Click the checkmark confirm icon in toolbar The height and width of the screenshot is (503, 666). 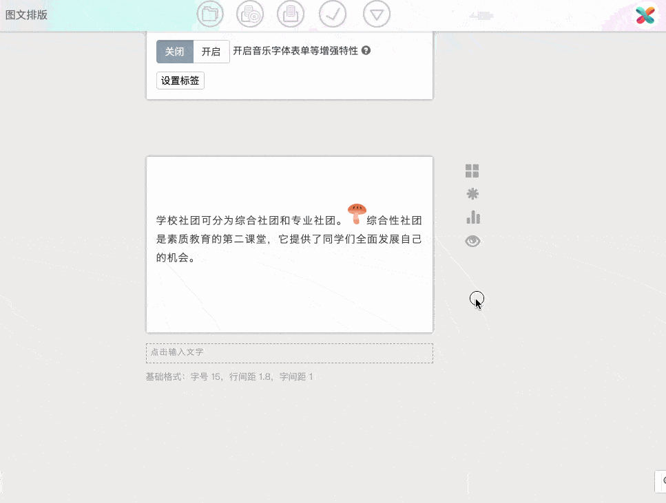pos(333,14)
